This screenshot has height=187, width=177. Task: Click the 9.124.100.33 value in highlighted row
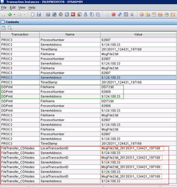(111, 78)
